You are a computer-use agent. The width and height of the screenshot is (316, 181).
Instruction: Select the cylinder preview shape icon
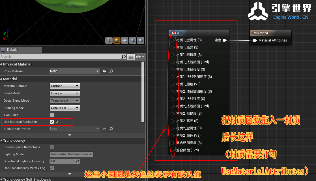coord(109,40)
